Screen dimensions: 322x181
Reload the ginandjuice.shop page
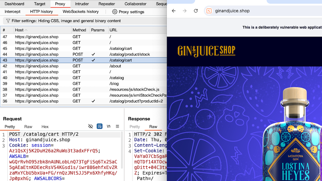click(x=196, y=11)
